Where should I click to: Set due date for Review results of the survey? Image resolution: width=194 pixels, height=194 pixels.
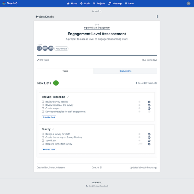[x=139, y=105]
